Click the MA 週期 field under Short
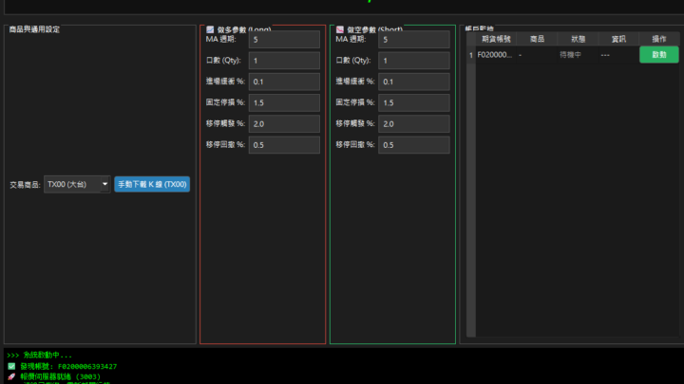The height and width of the screenshot is (384, 684). pyautogui.click(x=413, y=39)
